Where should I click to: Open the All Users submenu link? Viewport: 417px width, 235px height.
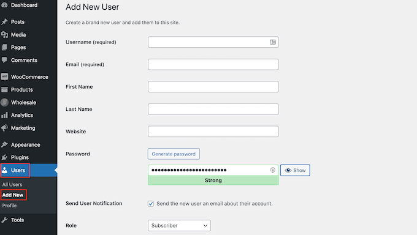click(12, 184)
